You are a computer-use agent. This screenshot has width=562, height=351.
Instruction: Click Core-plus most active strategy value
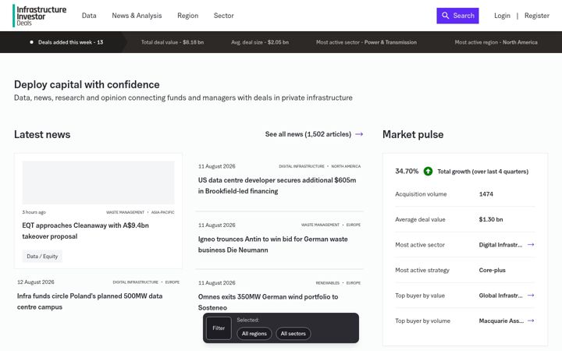tap(492, 270)
